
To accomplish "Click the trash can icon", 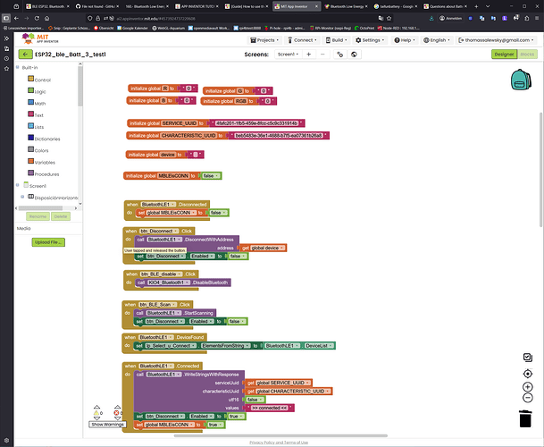I will click(525, 418).
